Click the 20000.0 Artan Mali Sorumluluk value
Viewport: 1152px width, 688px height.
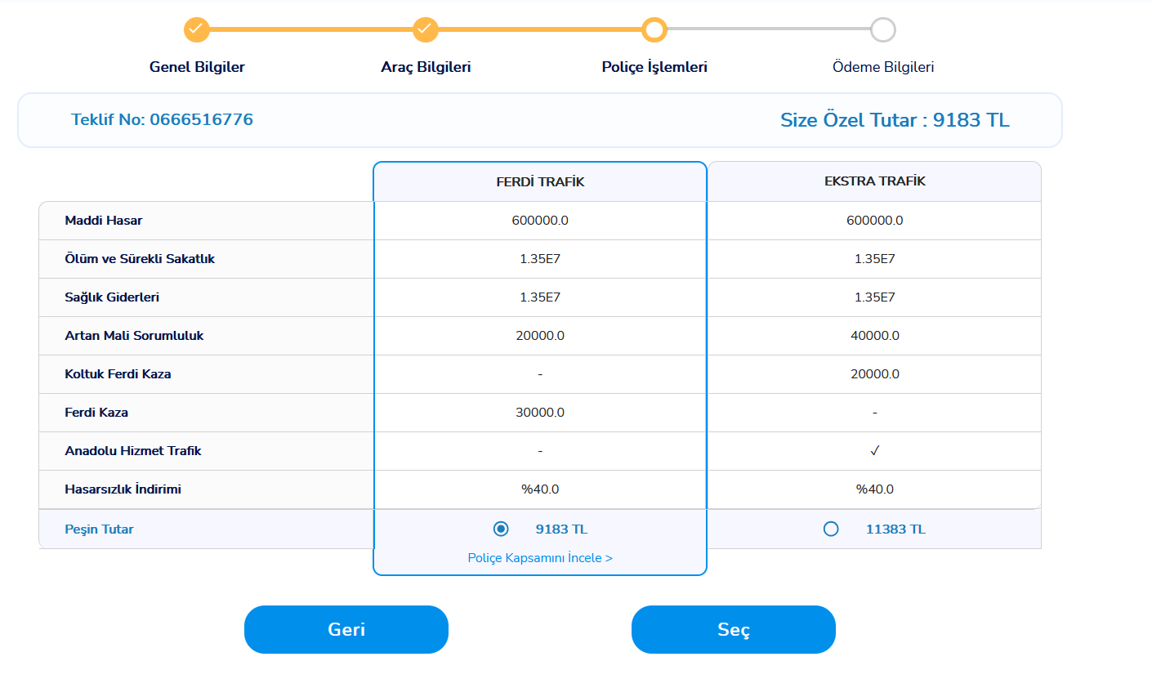point(540,336)
